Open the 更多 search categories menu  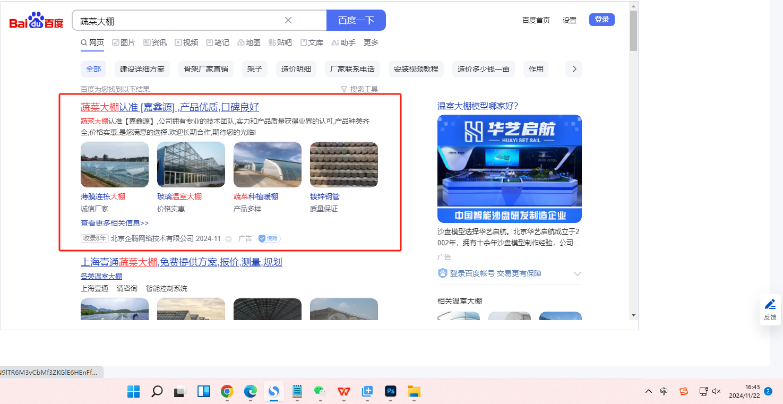coord(371,42)
